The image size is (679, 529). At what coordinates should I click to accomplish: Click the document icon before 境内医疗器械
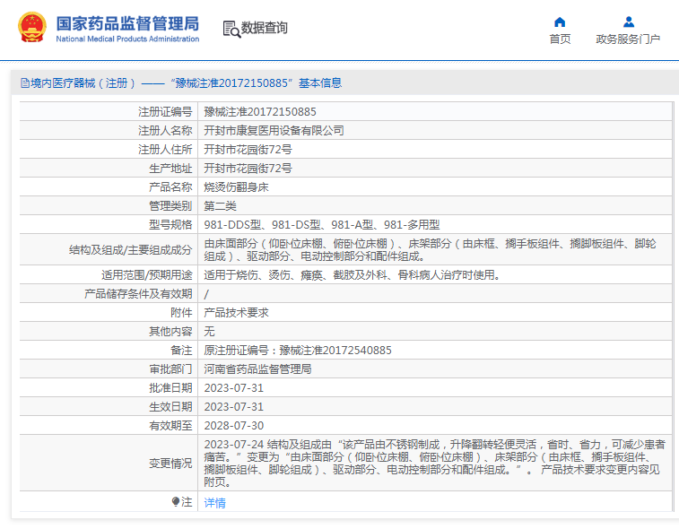tap(25, 83)
